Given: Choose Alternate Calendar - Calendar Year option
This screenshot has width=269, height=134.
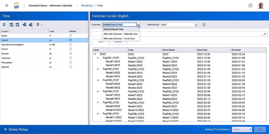Looking at the screenshot, I should tap(120, 34).
